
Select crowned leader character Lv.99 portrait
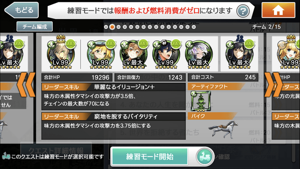[x=61, y=53]
